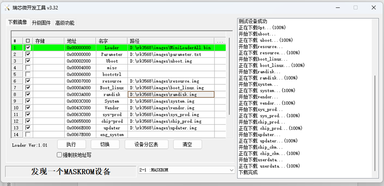
Task: Click the app icon in title bar
Action: click(7, 8)
